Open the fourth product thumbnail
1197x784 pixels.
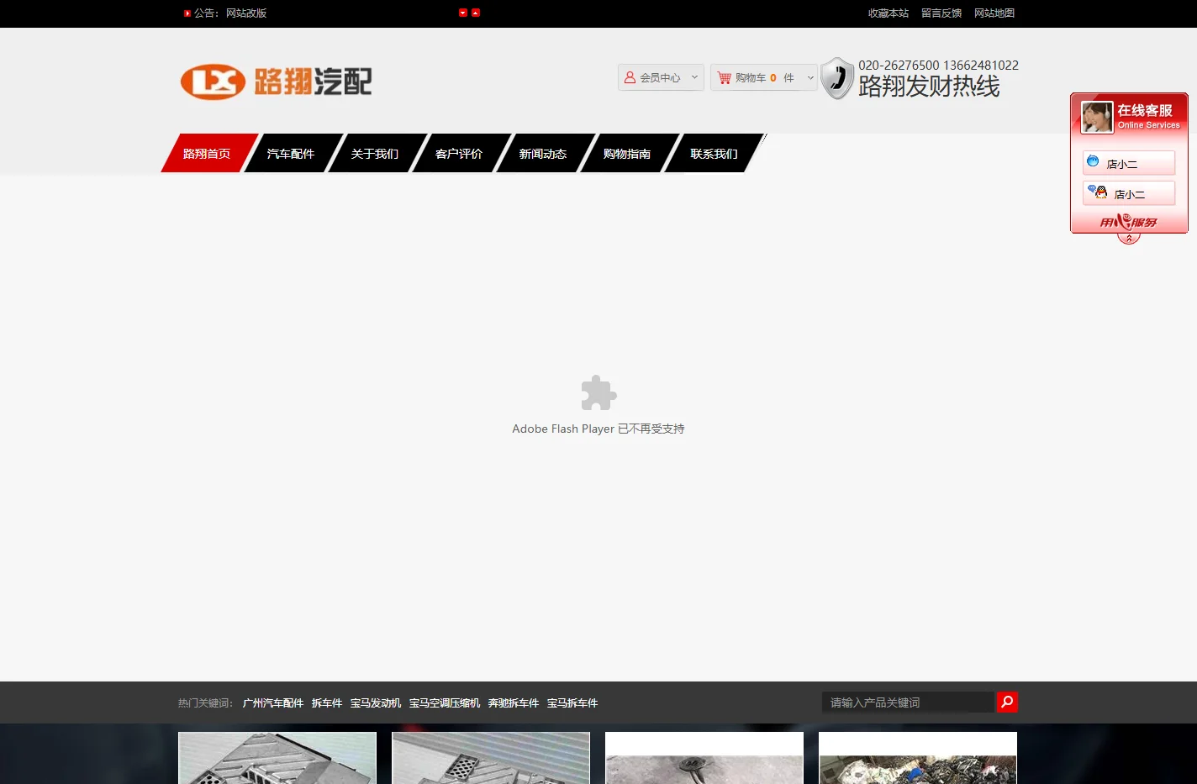click(x=918, y=758)
